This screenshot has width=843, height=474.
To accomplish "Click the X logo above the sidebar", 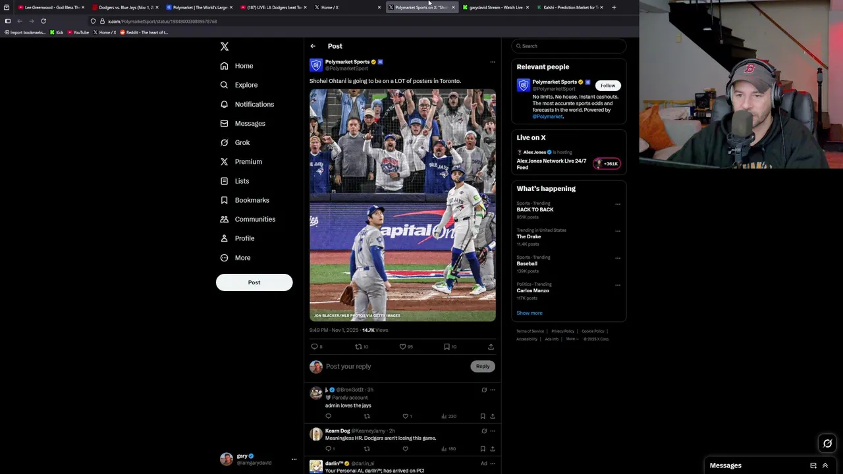I will pos(225,47).
